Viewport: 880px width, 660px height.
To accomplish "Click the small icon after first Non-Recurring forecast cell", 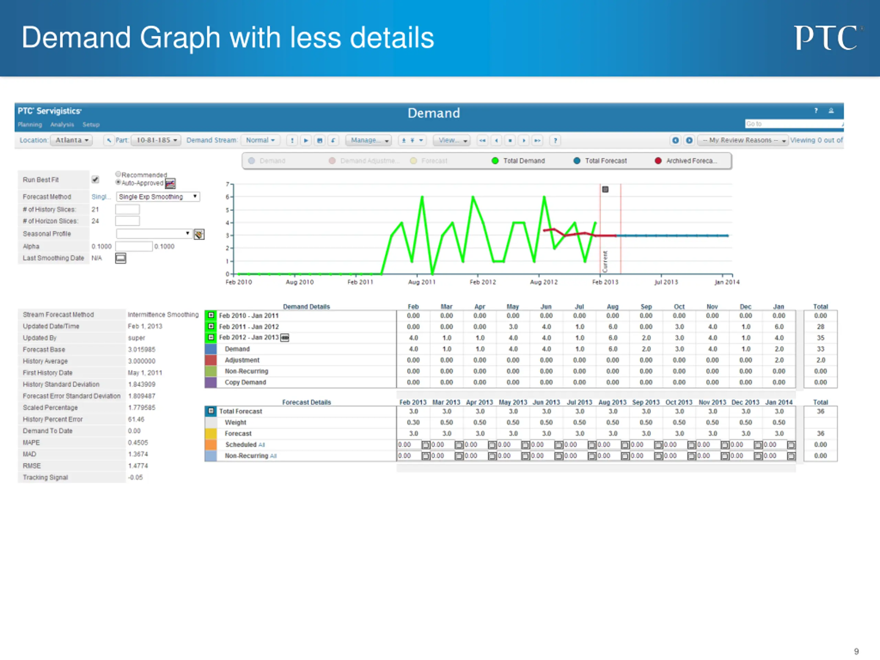I will [x=426, y=456].
